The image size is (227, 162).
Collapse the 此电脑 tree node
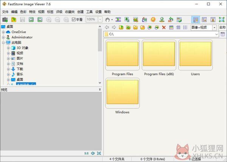click(3, 42)
